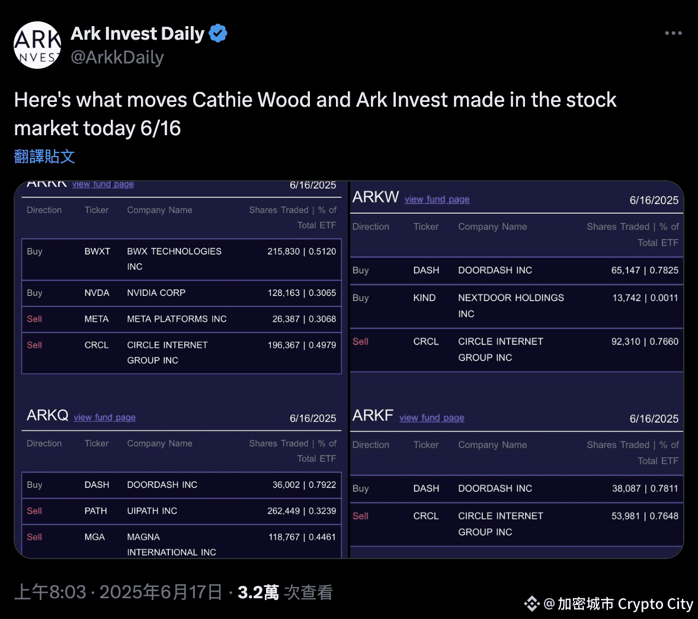Open the Ark Invest Daily display name
Screen dimensions: 698x619
[x=137, y=33]
